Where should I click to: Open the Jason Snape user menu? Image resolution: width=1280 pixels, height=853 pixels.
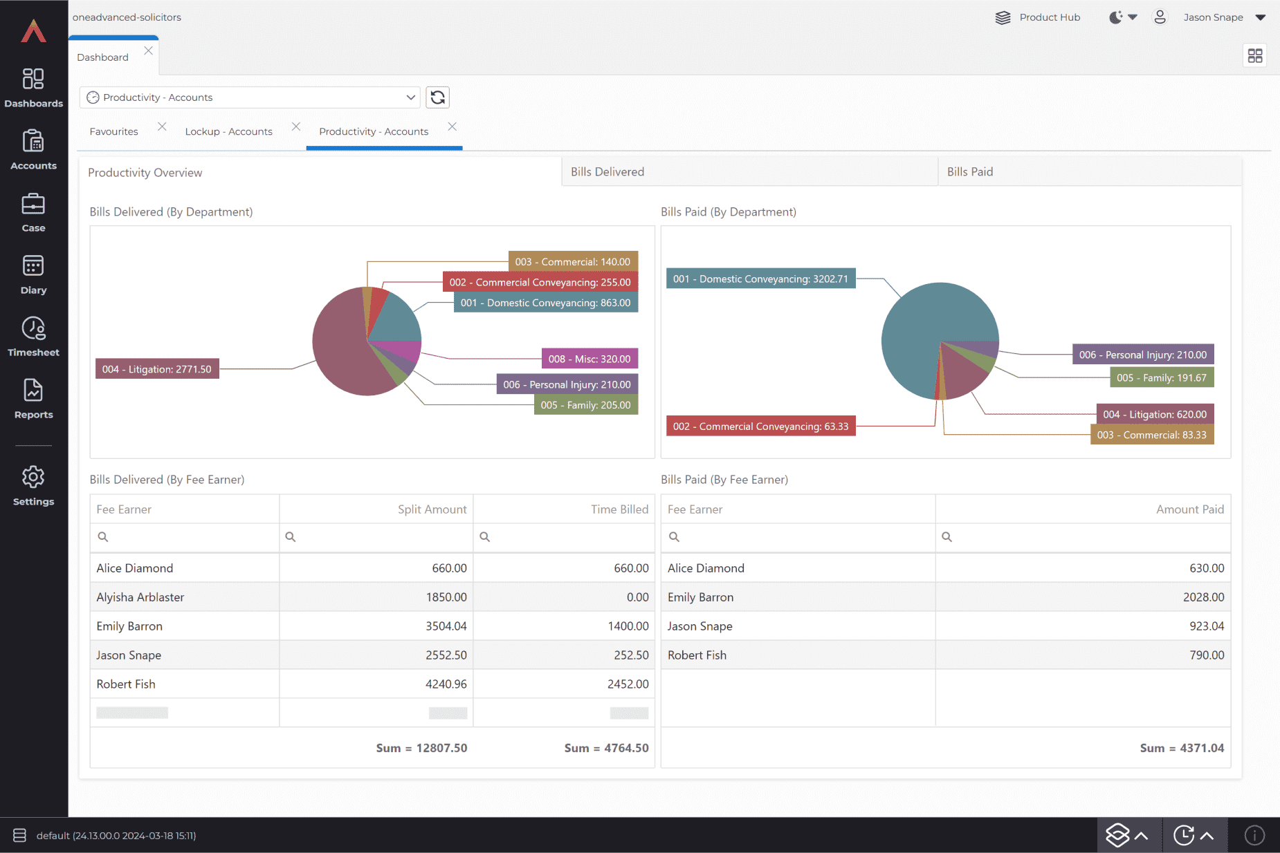click(1223, 17)
